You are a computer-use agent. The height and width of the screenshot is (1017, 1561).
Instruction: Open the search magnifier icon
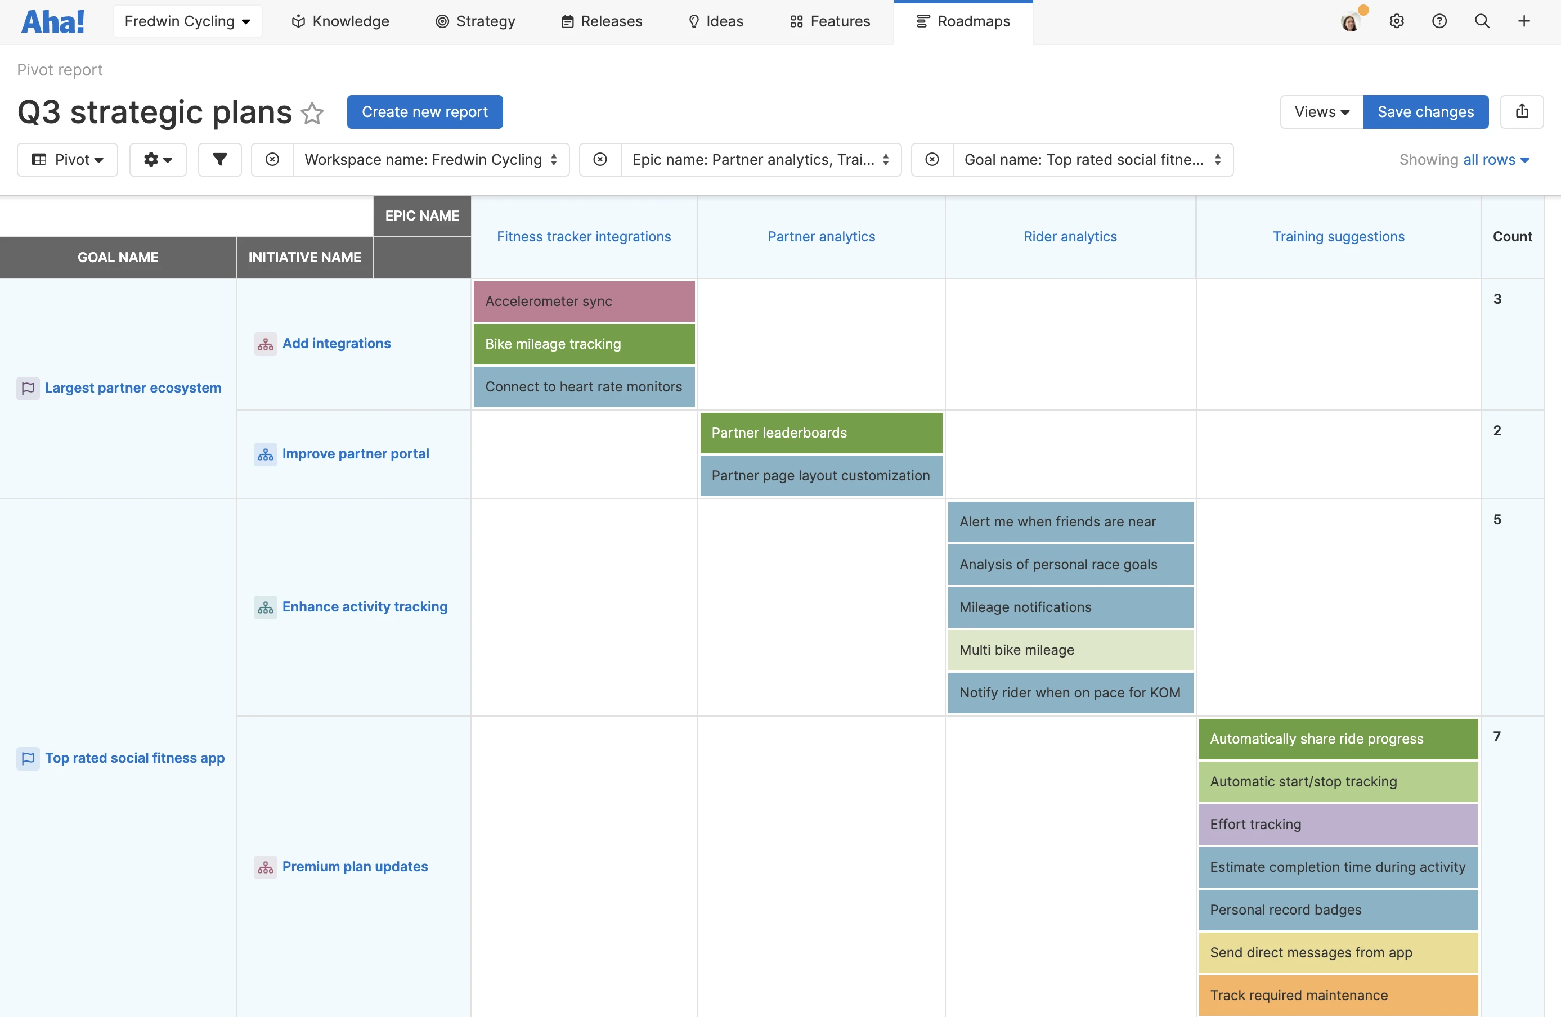tap(1482, 21)
